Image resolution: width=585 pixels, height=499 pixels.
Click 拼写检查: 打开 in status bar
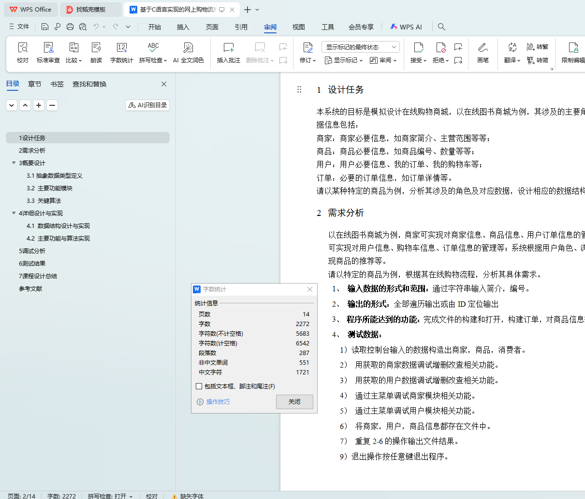110,496
